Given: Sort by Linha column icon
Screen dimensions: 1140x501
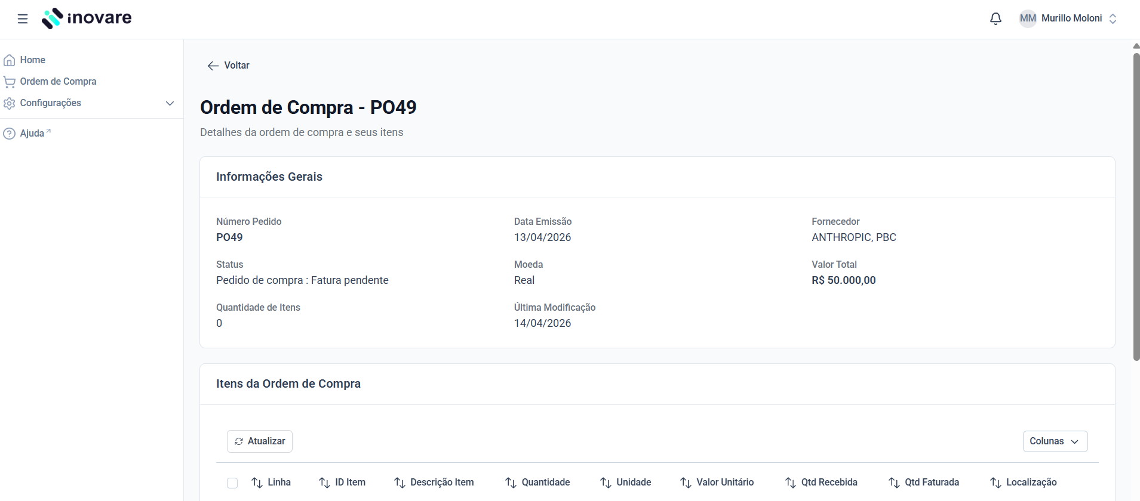Looking at the screenshot, I should coord(257,483).
